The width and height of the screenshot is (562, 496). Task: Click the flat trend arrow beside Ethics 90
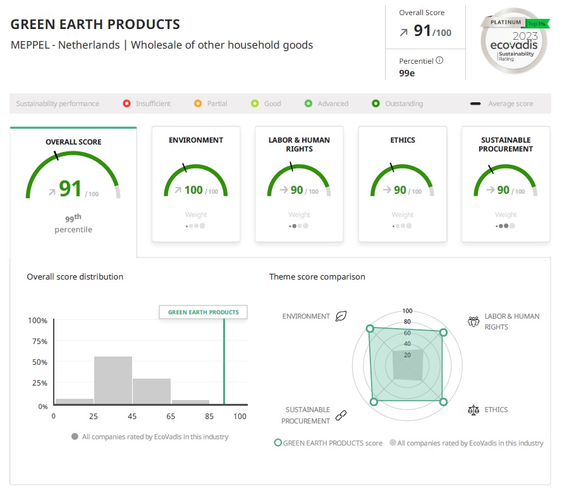pyautogui.click(x=387, y=190)
